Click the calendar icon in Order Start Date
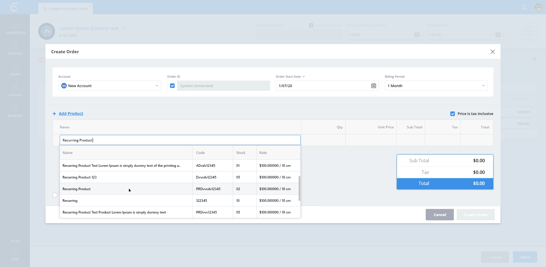Viewport: 546px width, 267px height. (x=373, y=86)
